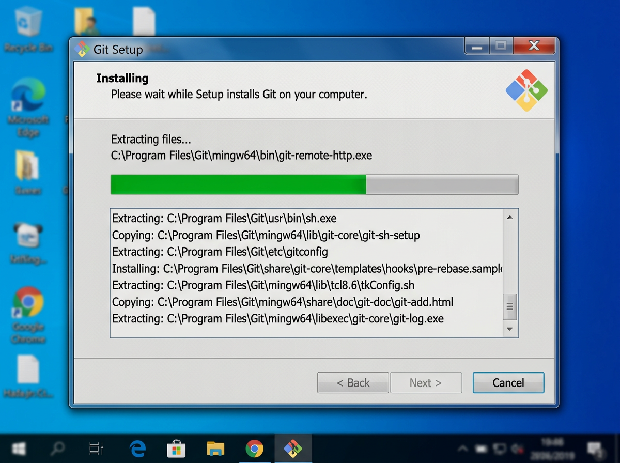Click the log line for usr\bin\sh.exe
Screen dimensions: 620x463
tap(224, 219)
